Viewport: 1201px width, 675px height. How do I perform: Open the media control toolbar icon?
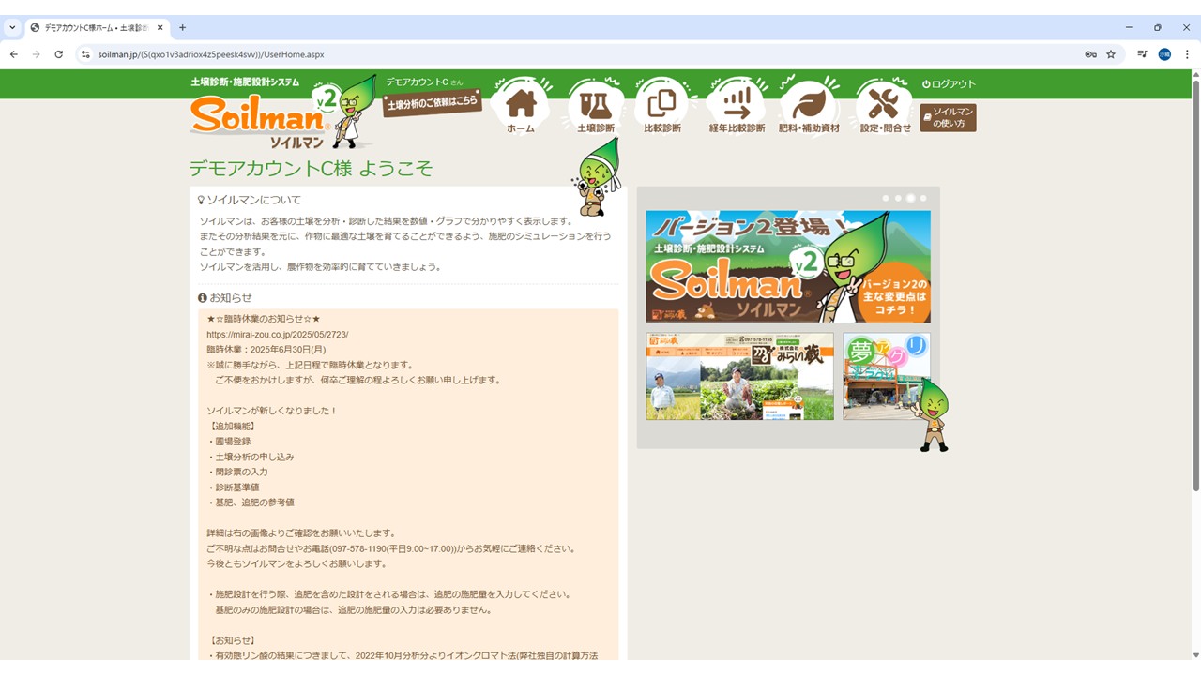pos(1142,54)
